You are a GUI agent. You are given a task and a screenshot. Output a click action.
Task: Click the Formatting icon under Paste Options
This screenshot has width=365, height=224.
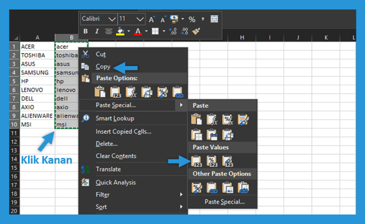coord(162,92)
